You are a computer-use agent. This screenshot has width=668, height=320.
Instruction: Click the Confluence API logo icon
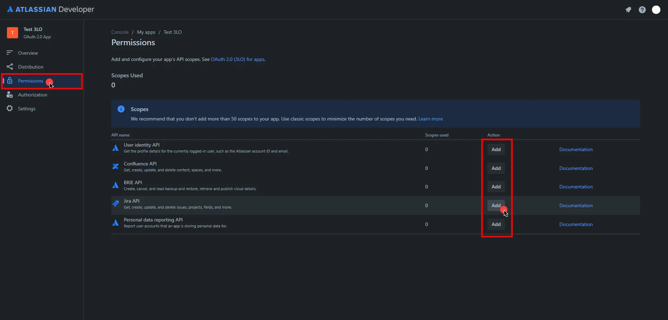point(116,166)
